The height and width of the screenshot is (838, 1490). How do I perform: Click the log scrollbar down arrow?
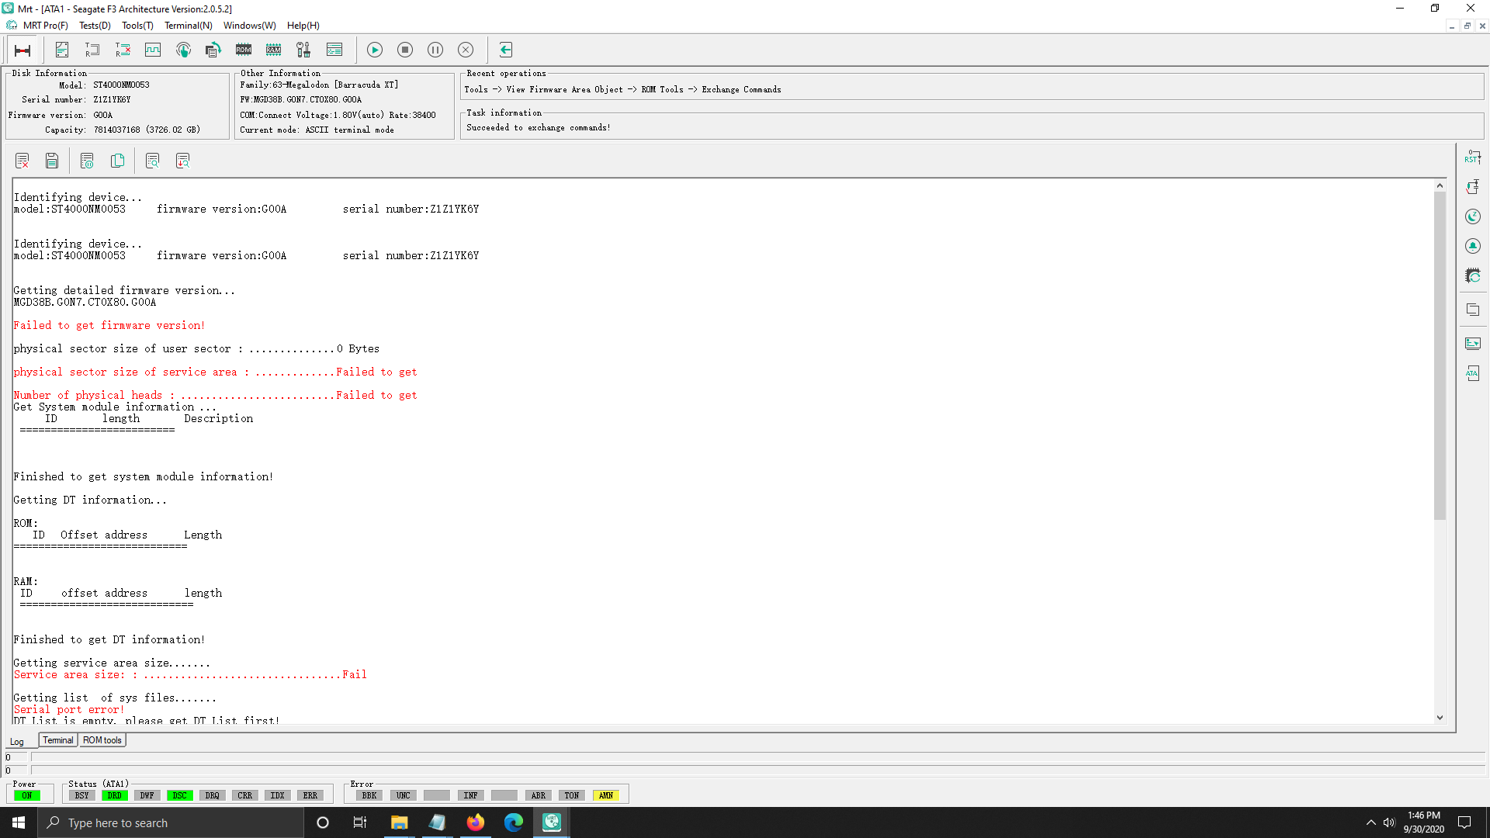(x=1440, y=718)
